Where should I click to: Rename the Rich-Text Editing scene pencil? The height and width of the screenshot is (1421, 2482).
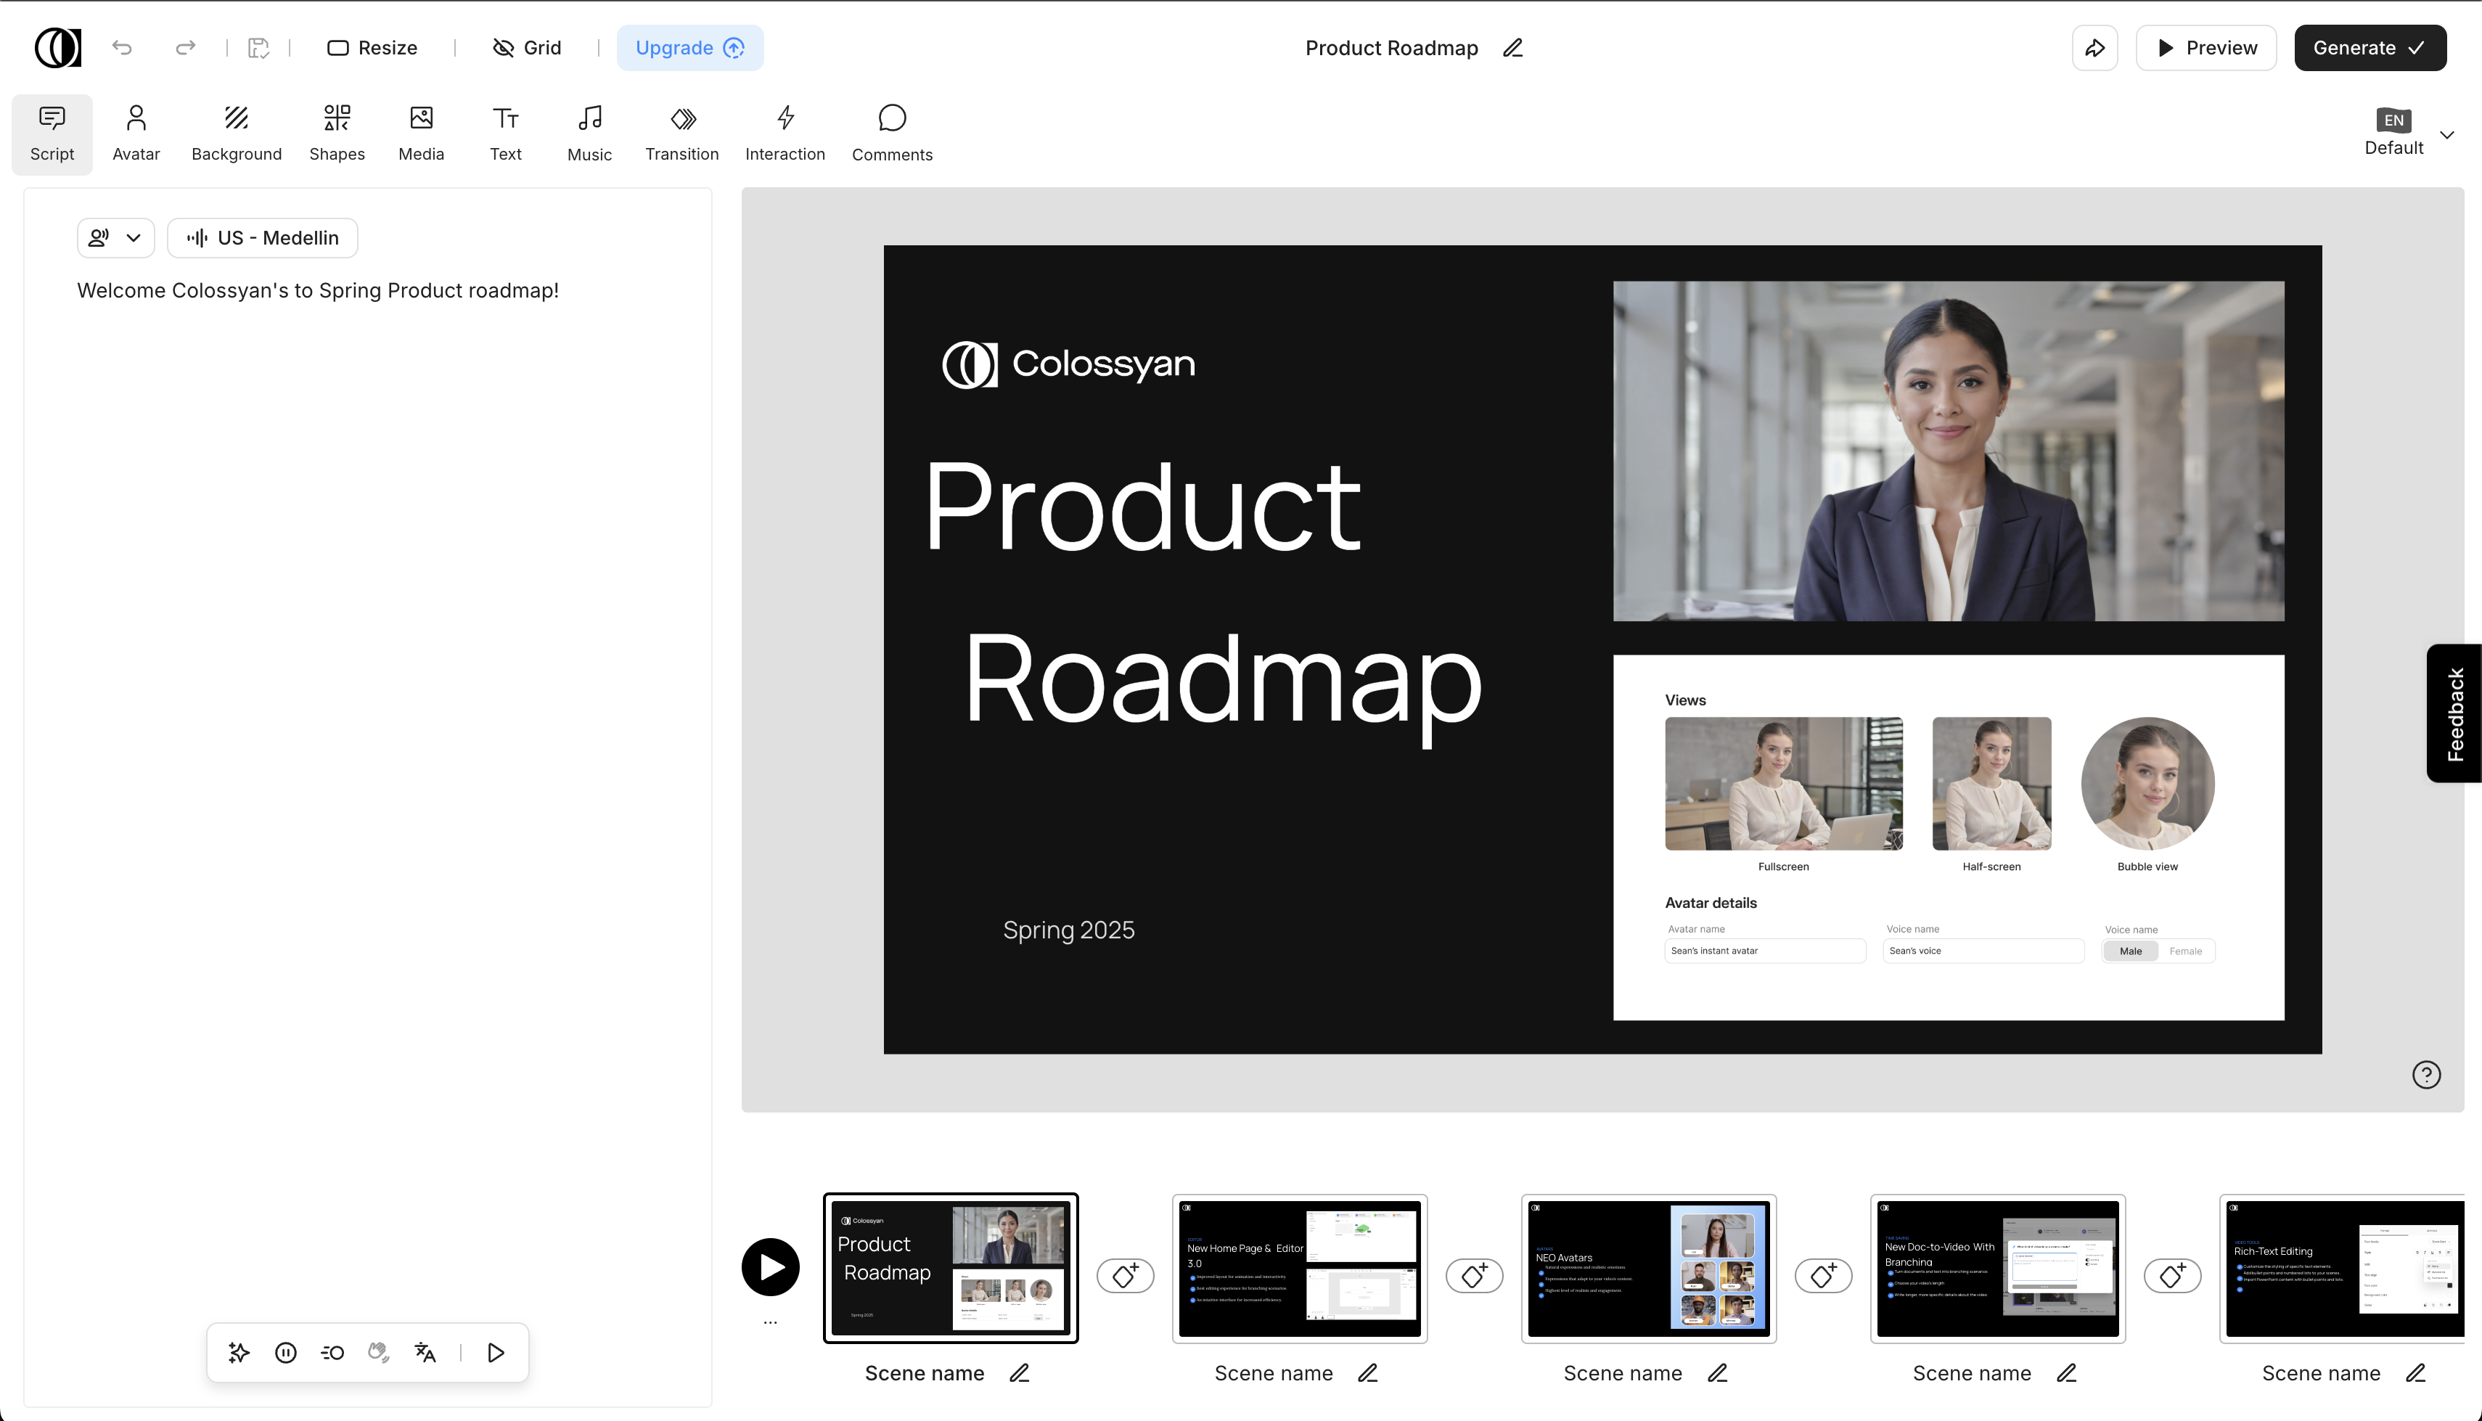(x=2416, y=1372)
